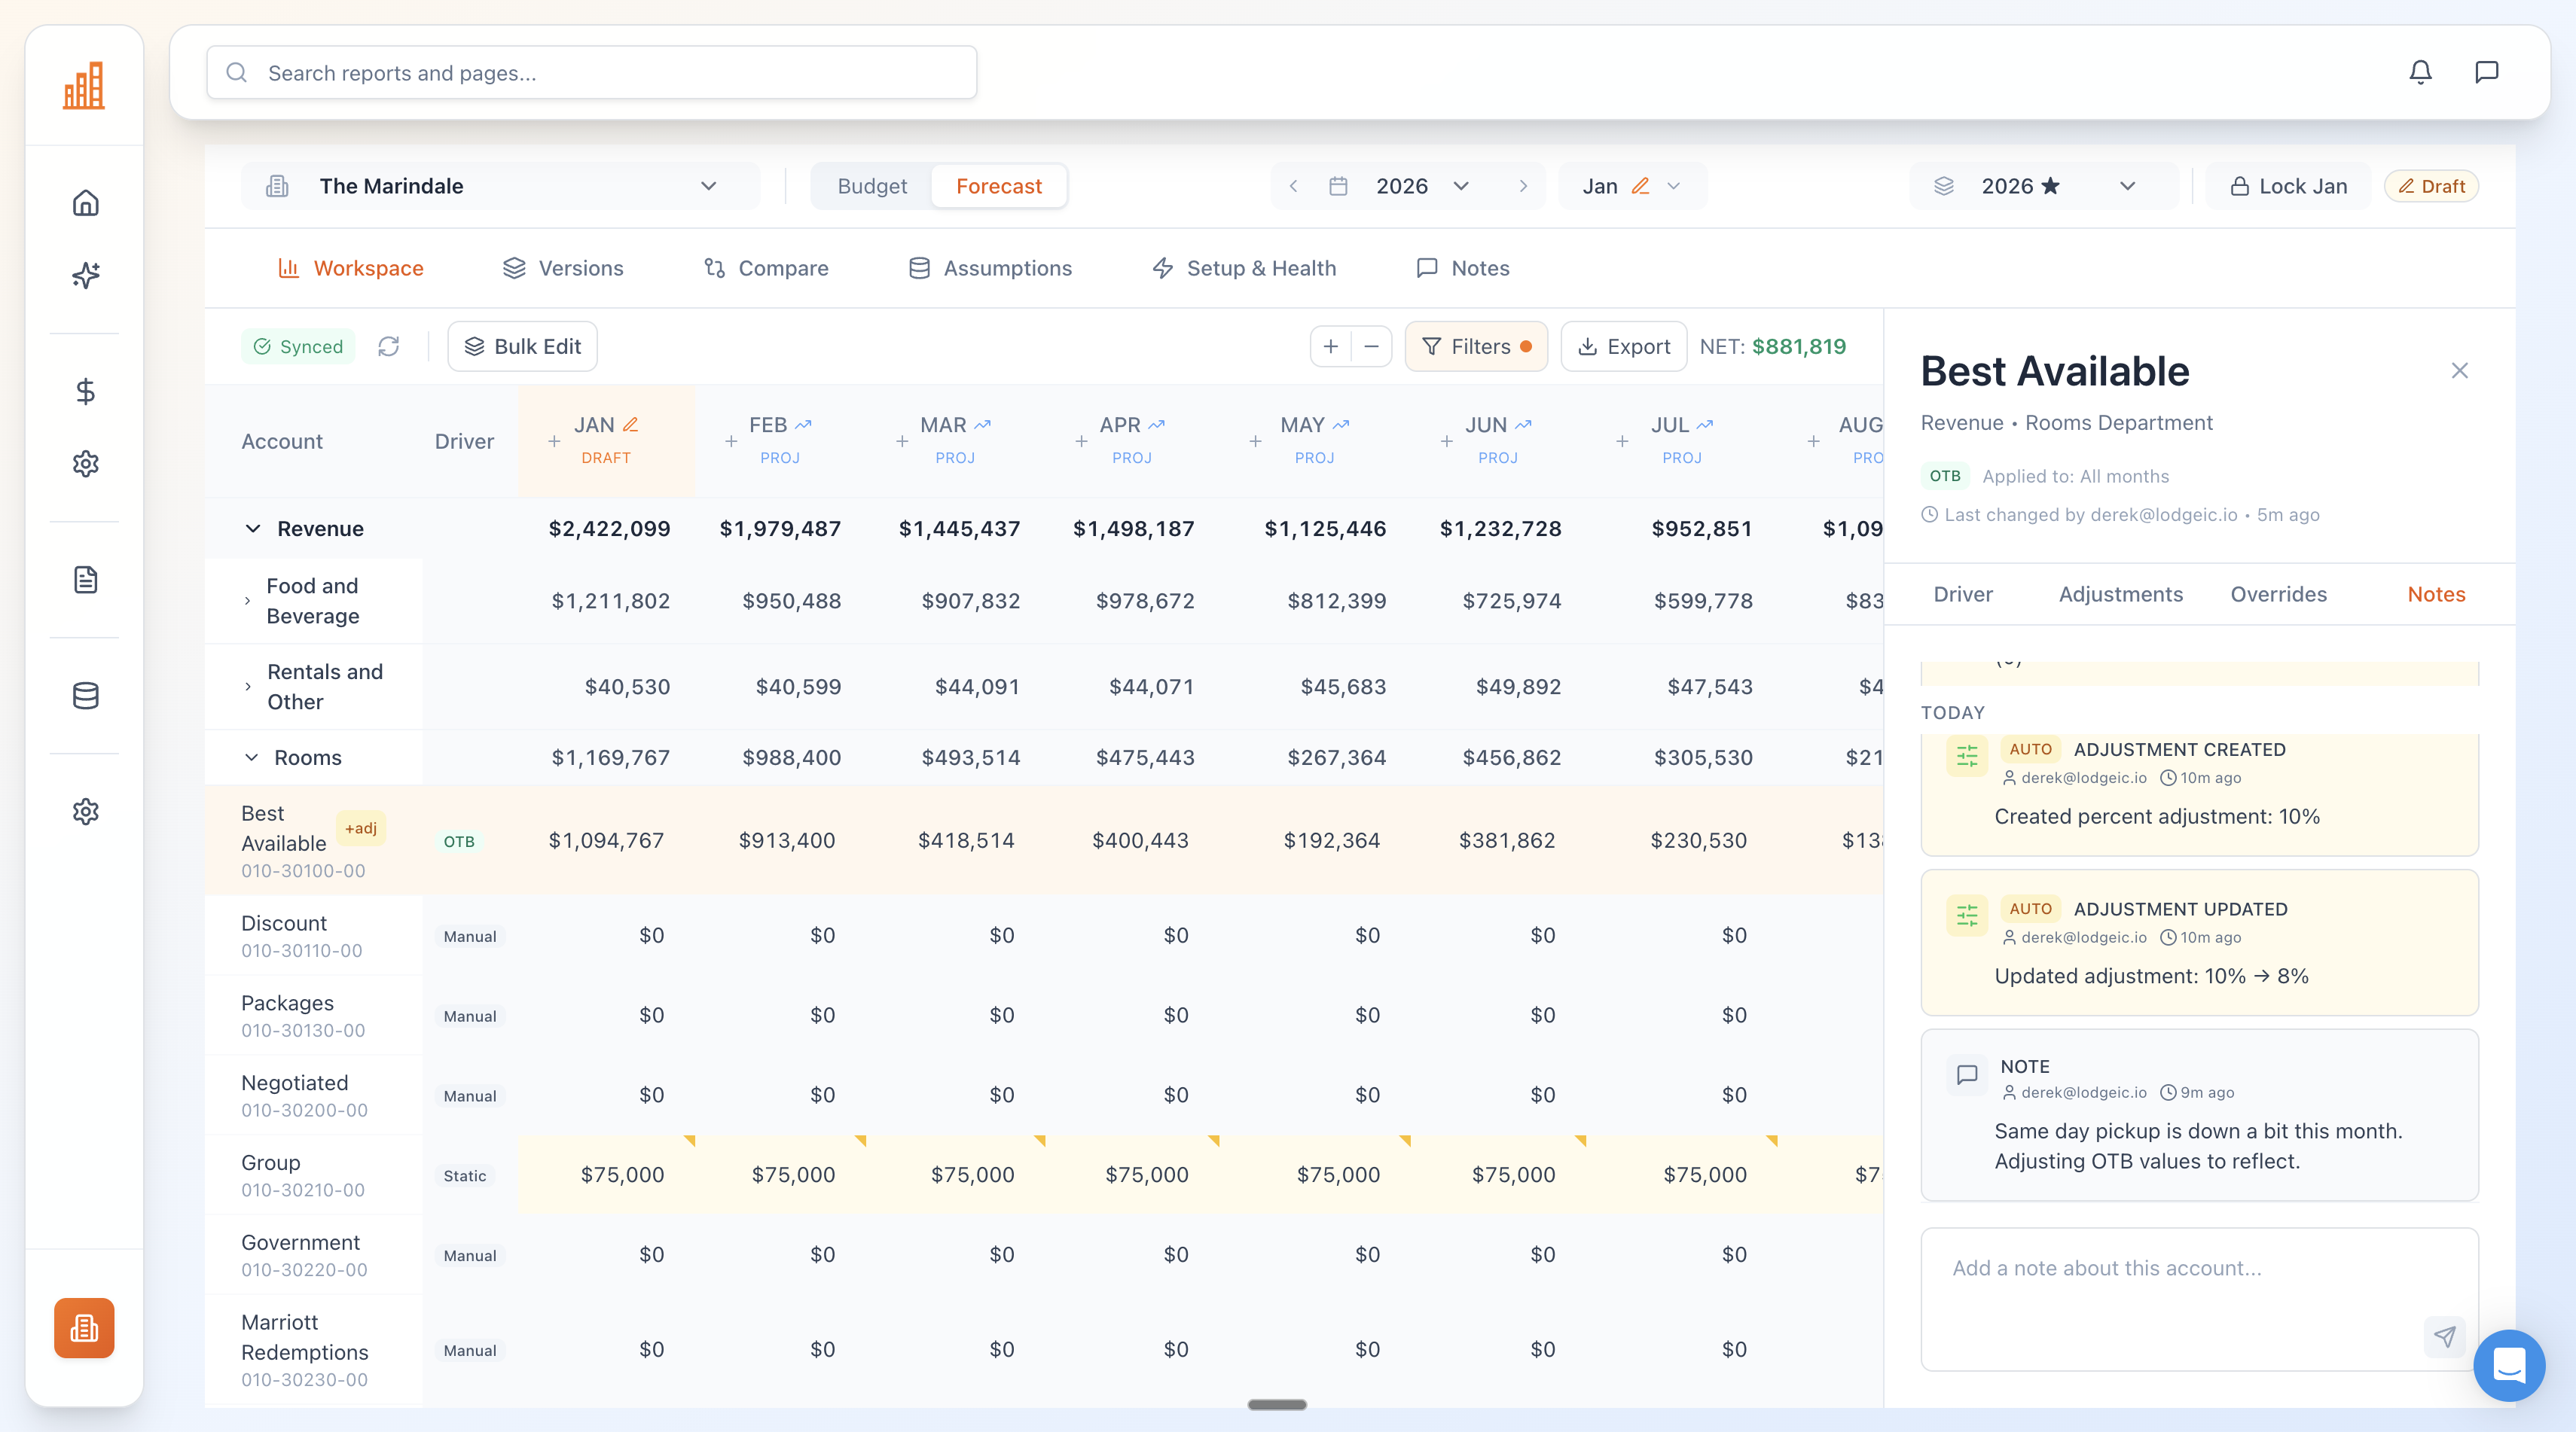Send the note with paper plane icon
Viewport: 2576px width, 1432px height.
[x=2444, y=1336]
